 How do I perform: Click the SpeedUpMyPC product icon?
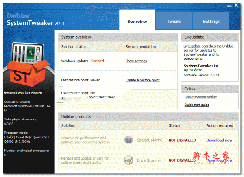(x=129, y=140)
